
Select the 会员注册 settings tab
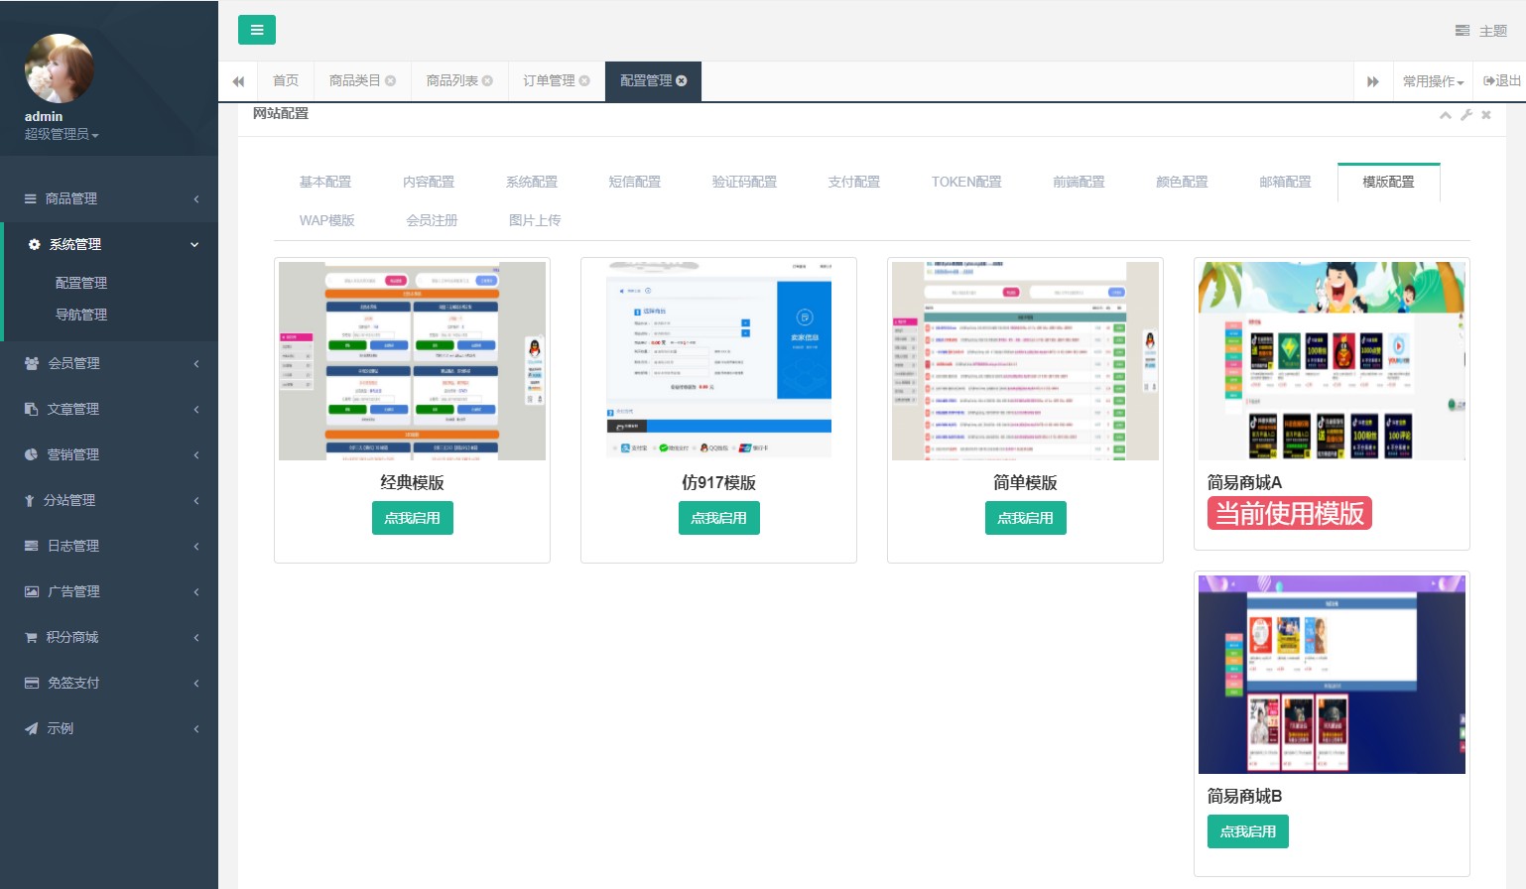pyautogui.click(x=432, y=220)
